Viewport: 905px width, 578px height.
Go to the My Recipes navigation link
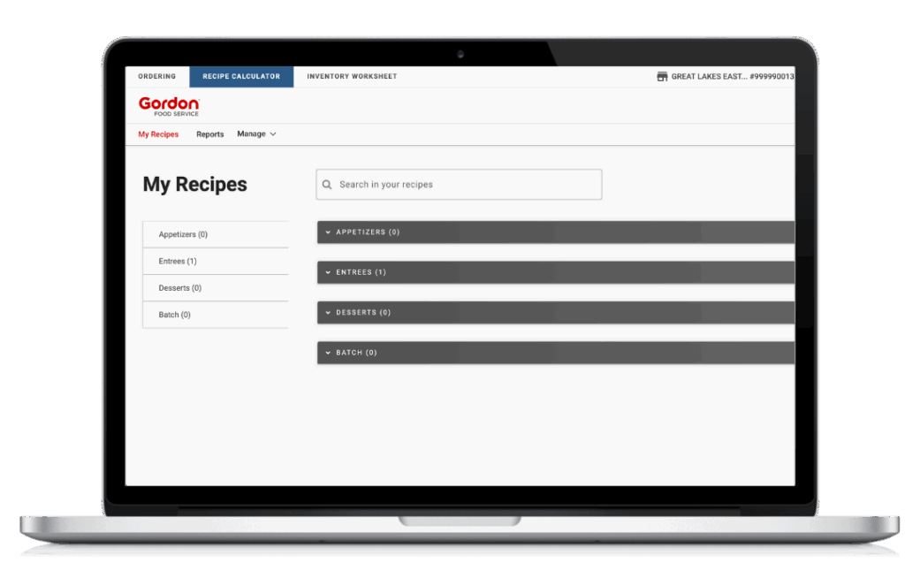click(x=158, y=134)
